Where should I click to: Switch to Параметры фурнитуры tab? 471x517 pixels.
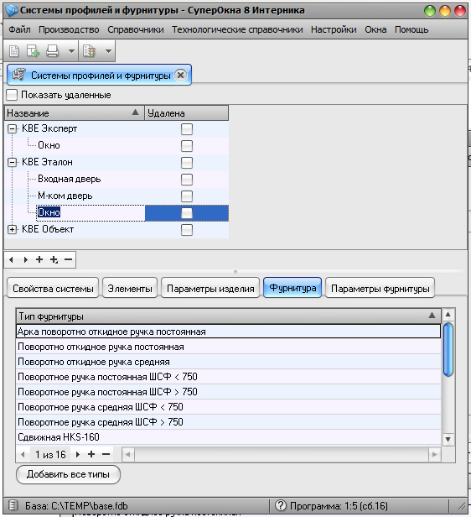click(x=380, y=289)
